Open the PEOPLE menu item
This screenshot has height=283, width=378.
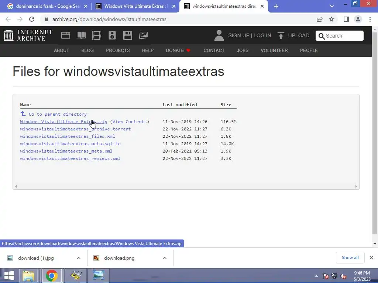tap(309, 50)
